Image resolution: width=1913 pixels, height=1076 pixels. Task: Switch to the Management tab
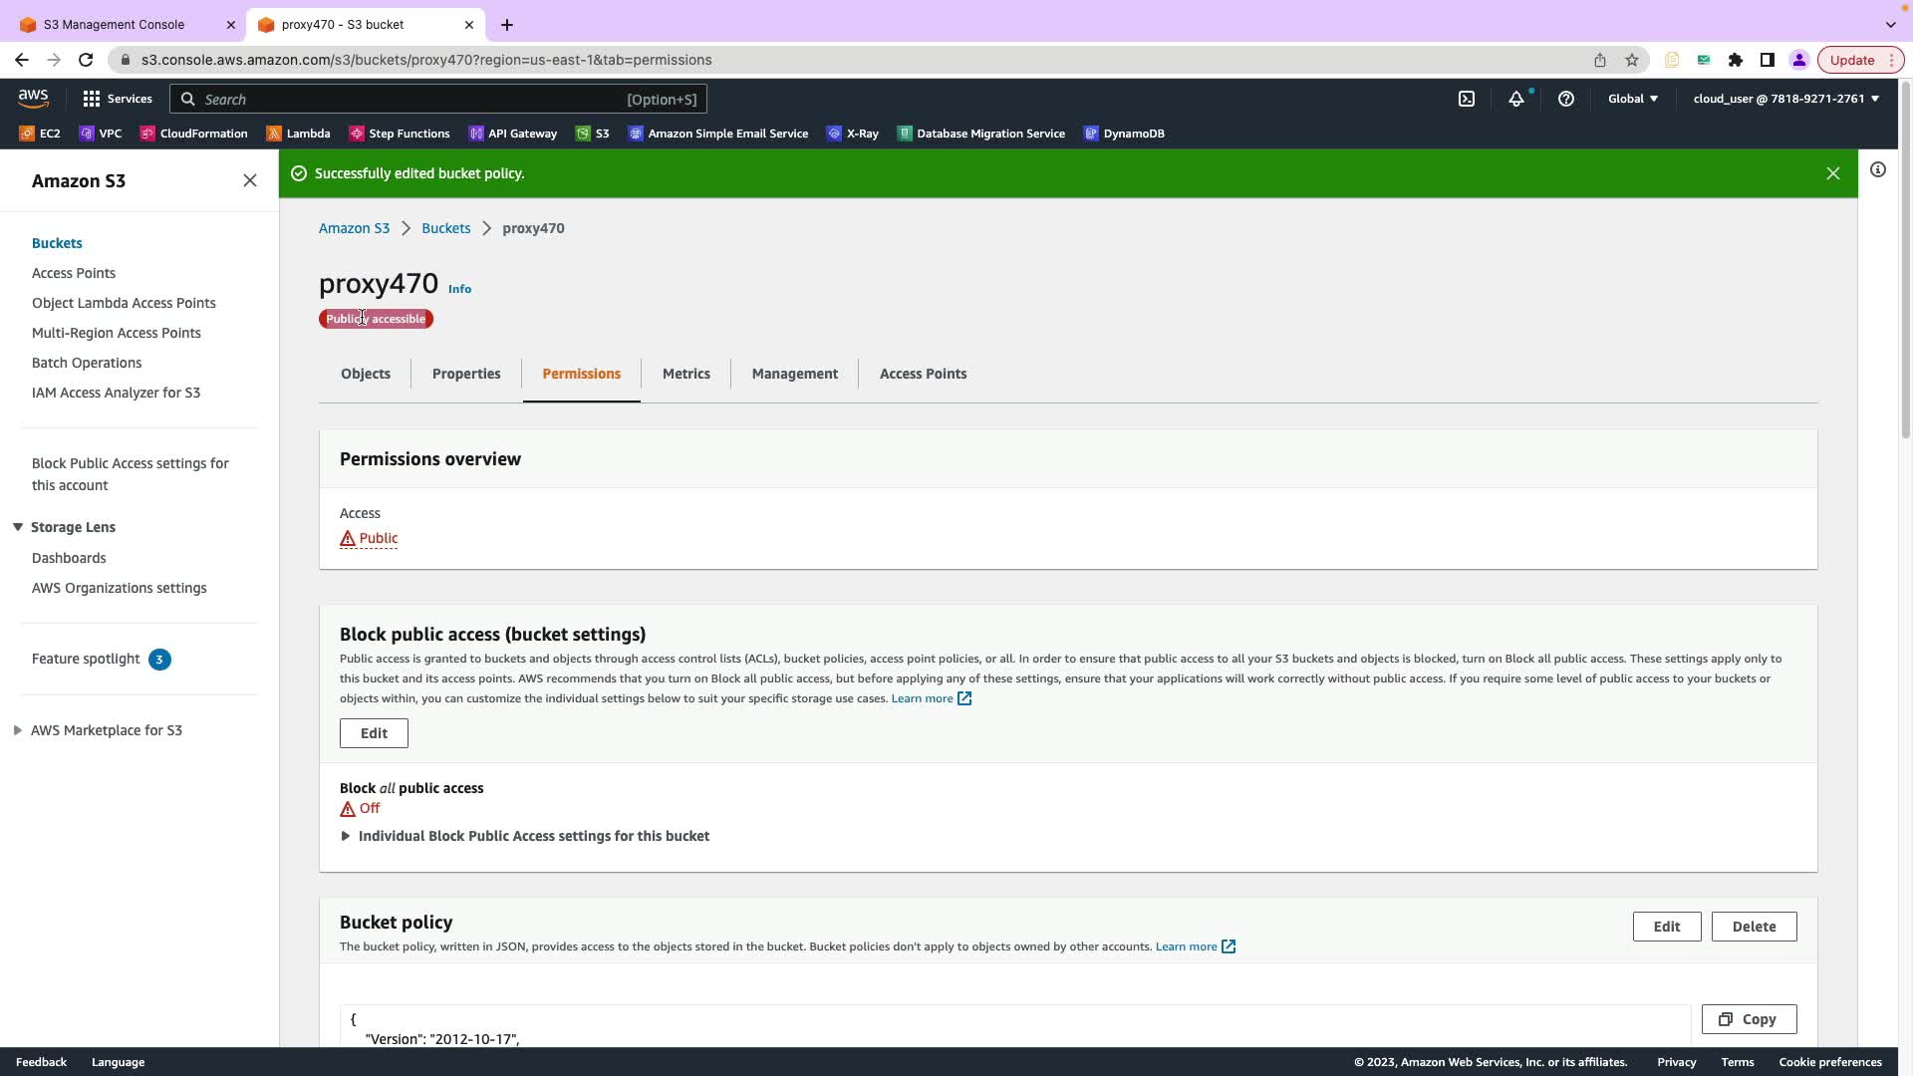[x=794, y=374]
